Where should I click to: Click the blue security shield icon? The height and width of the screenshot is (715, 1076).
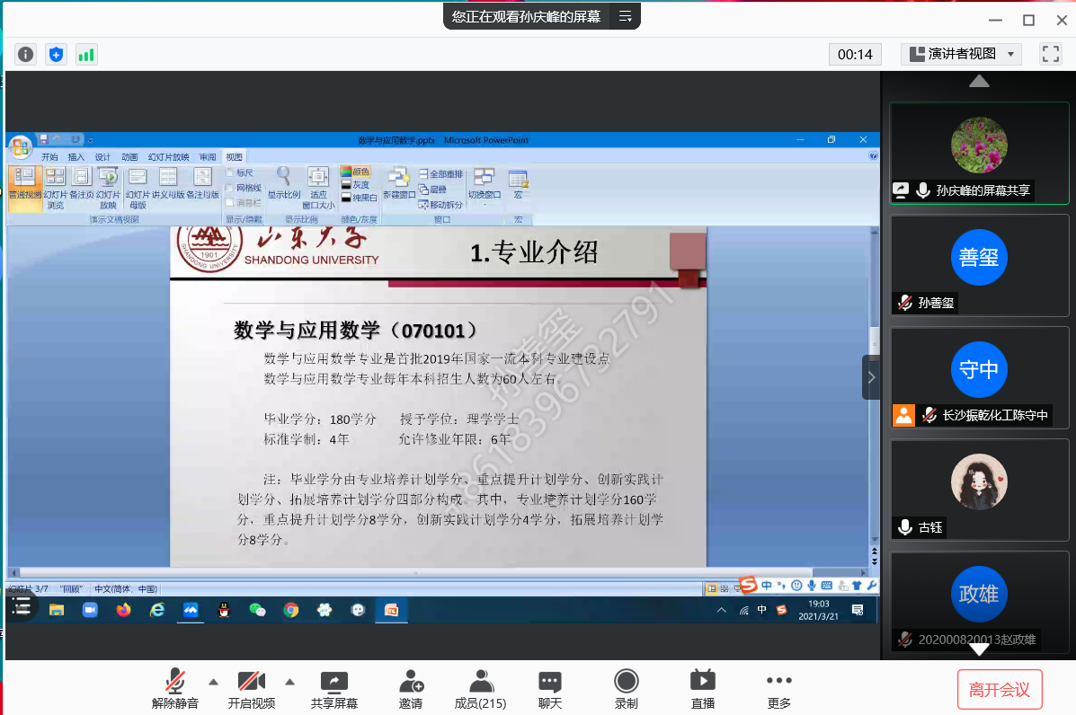(57, 55)
